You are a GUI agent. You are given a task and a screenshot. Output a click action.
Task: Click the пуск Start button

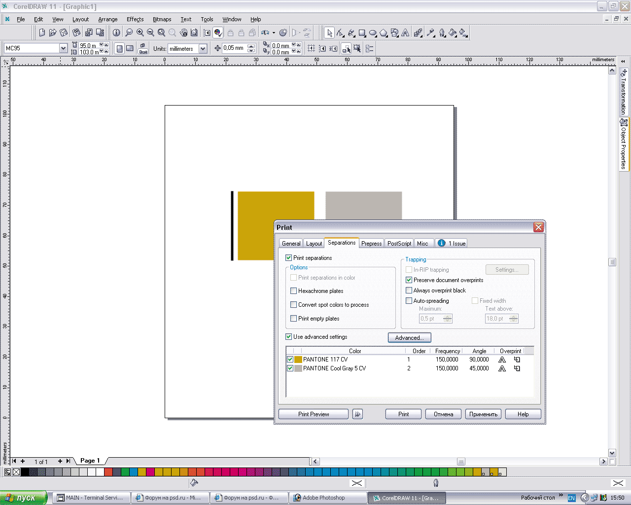(x=24, y=498)
